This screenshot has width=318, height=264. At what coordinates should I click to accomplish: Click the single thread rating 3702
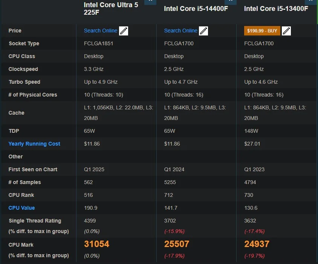(x=170, y=221)
